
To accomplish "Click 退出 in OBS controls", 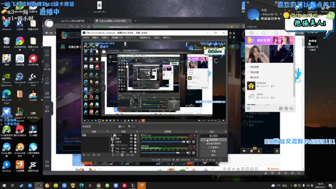I will 213,155.
